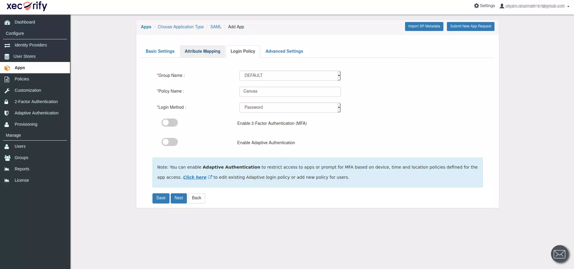
Task: Select Reports from the sidebar
Action: point(22,169)
